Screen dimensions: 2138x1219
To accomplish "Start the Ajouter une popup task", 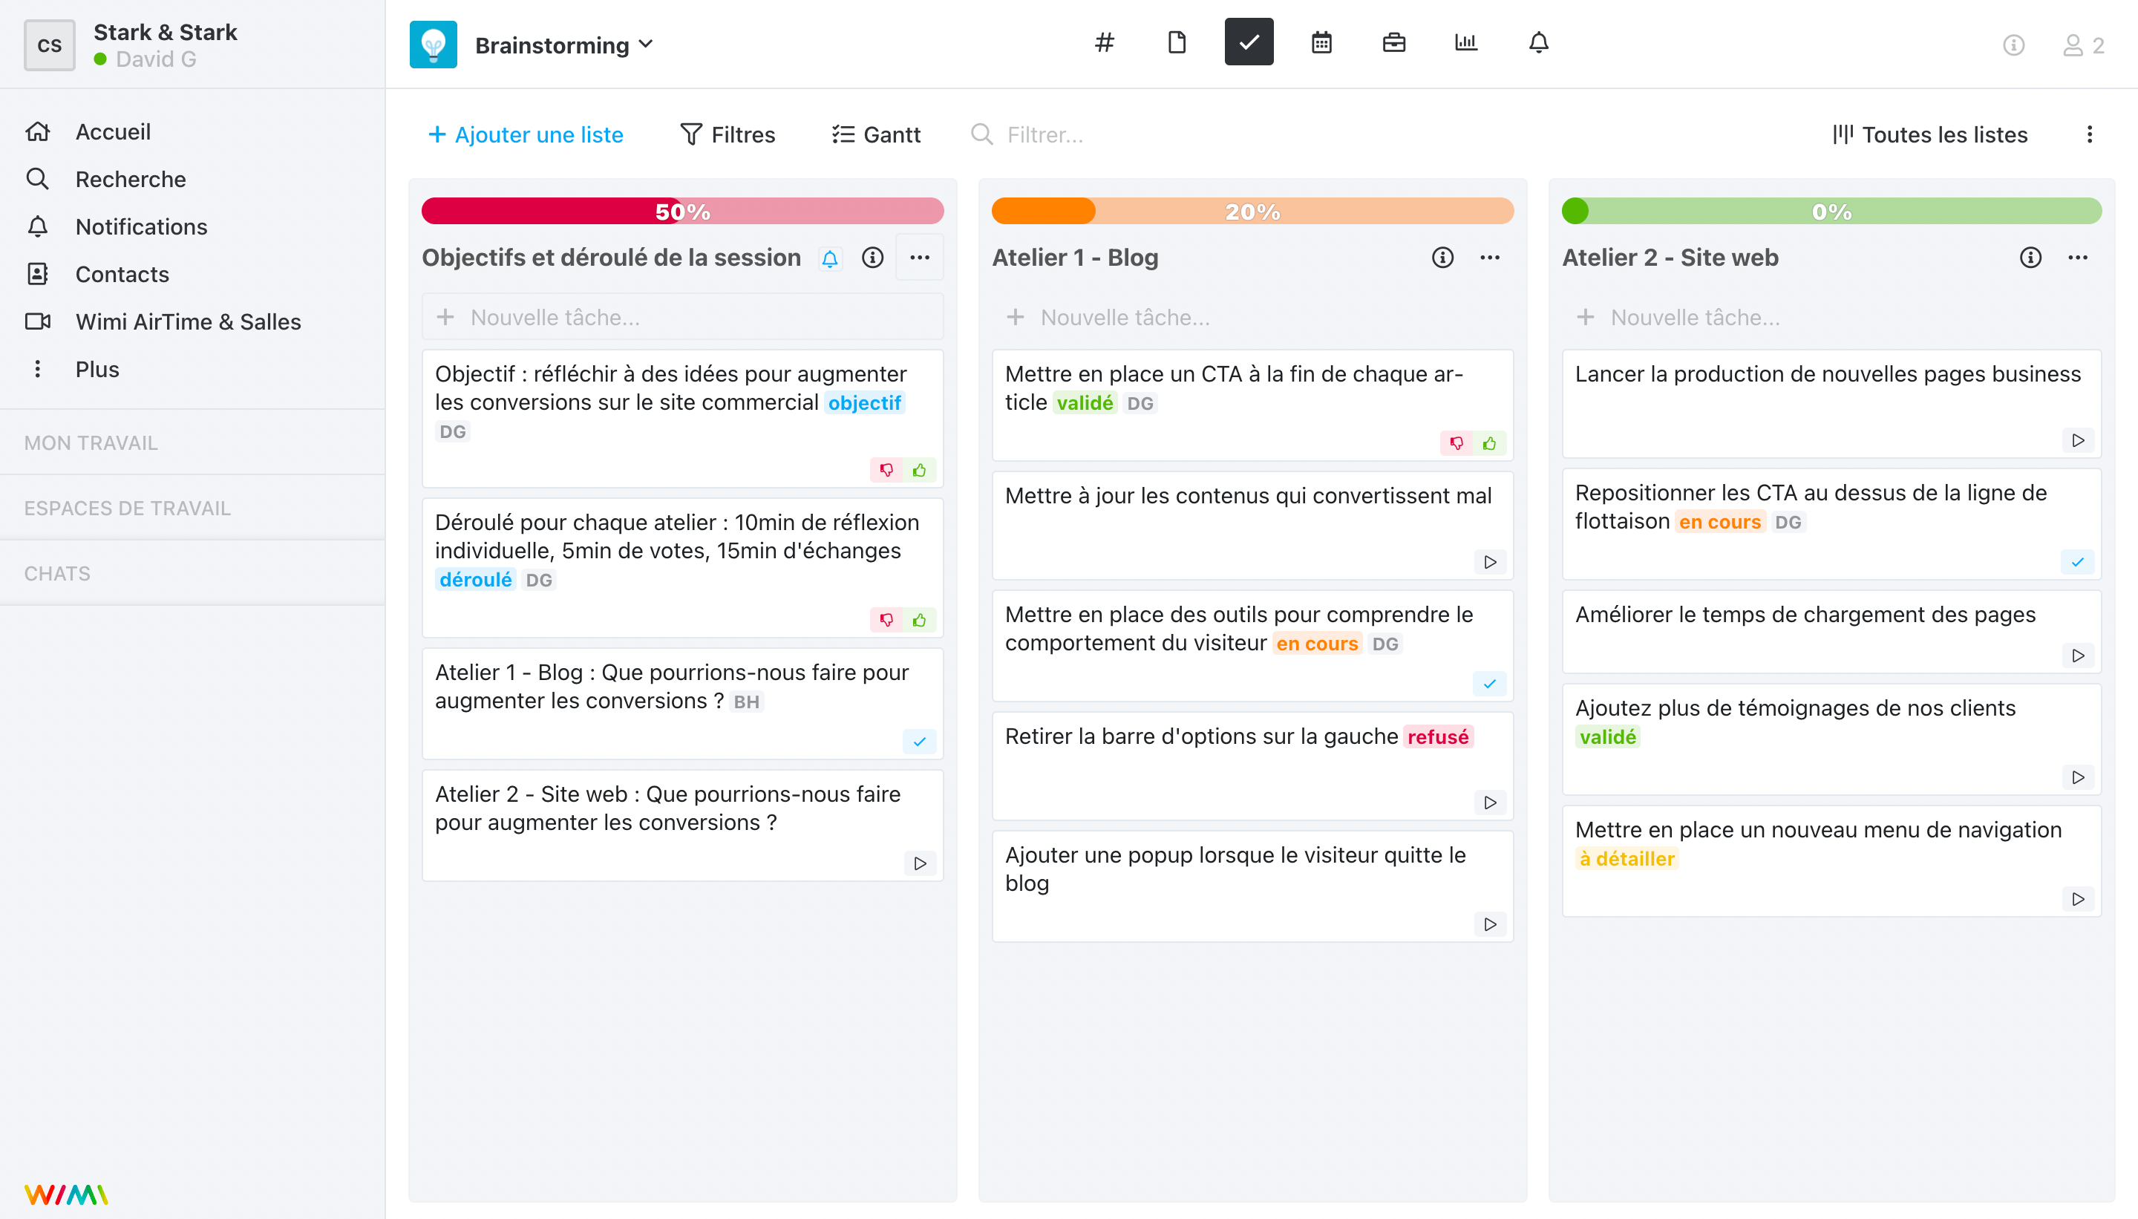I will pos(1490,924).
